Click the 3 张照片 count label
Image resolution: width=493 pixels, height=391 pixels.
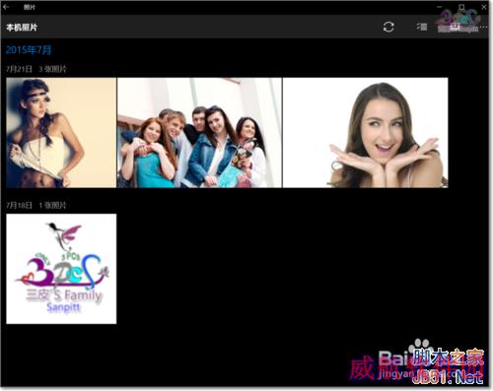click(x=52, y=69)
